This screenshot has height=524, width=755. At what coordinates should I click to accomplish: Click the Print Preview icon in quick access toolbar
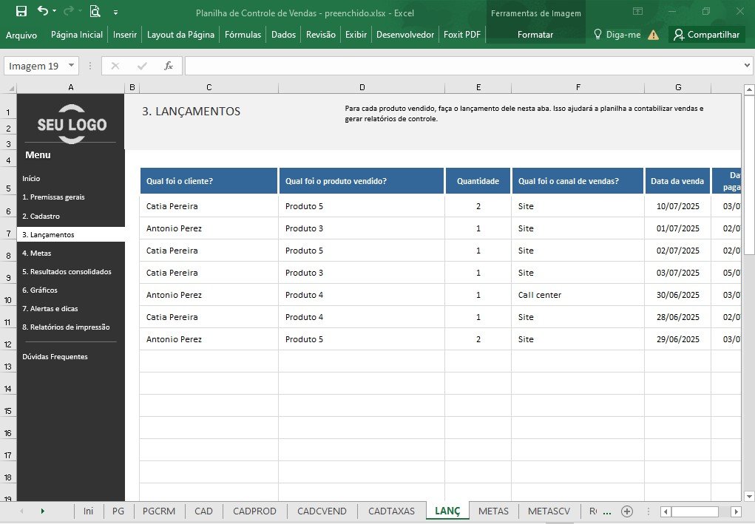[95, 11]
